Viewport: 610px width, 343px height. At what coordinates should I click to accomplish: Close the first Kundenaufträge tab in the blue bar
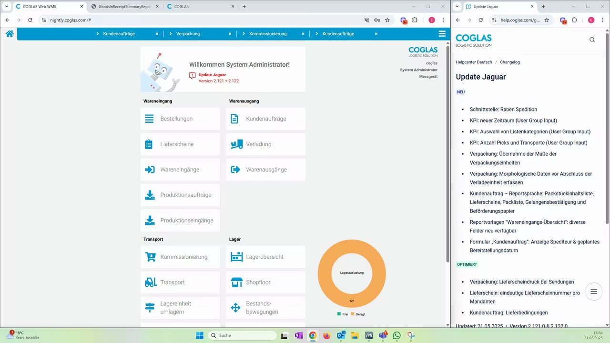pyautogui.click(x=157, y=34)
